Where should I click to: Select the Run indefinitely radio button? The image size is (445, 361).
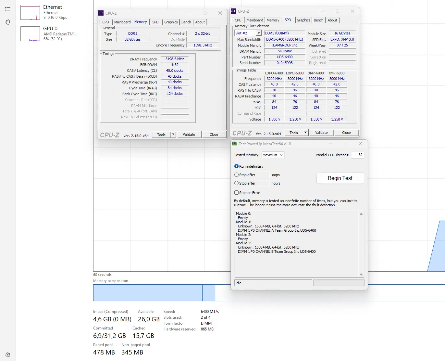(x=236, y=166)
